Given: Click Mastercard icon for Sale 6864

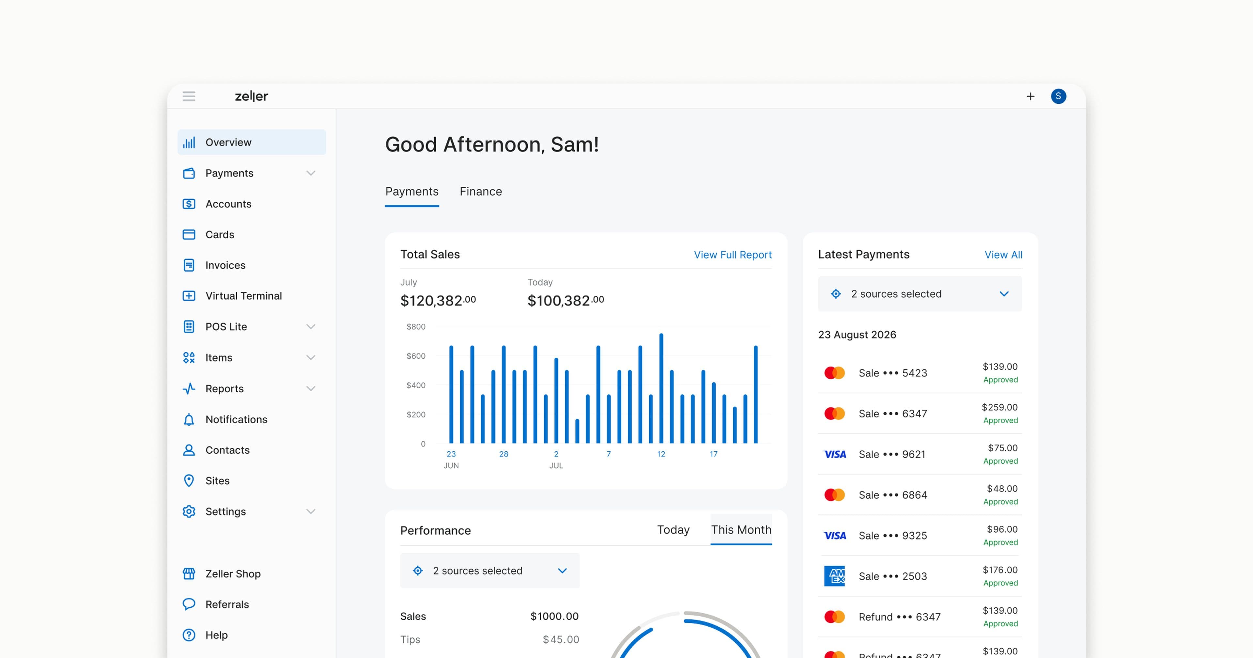Looking at the screenshot, I should [x=835, y=495].
